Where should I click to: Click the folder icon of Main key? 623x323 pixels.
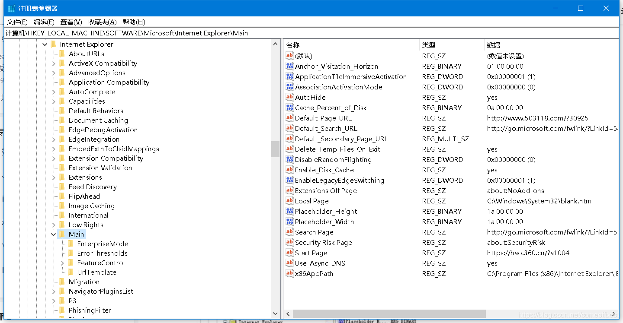[62, 234]
